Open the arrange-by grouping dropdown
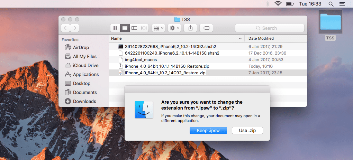The image size is (353, 160). point(159,28)
